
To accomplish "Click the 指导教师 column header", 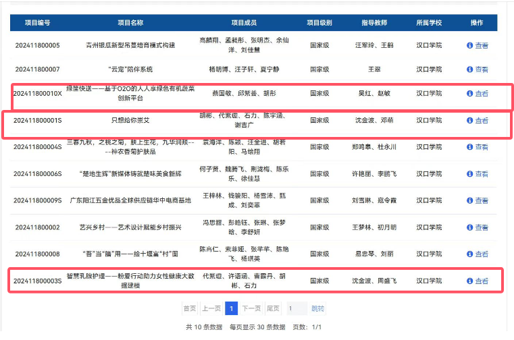I will [x=374, y=22].
